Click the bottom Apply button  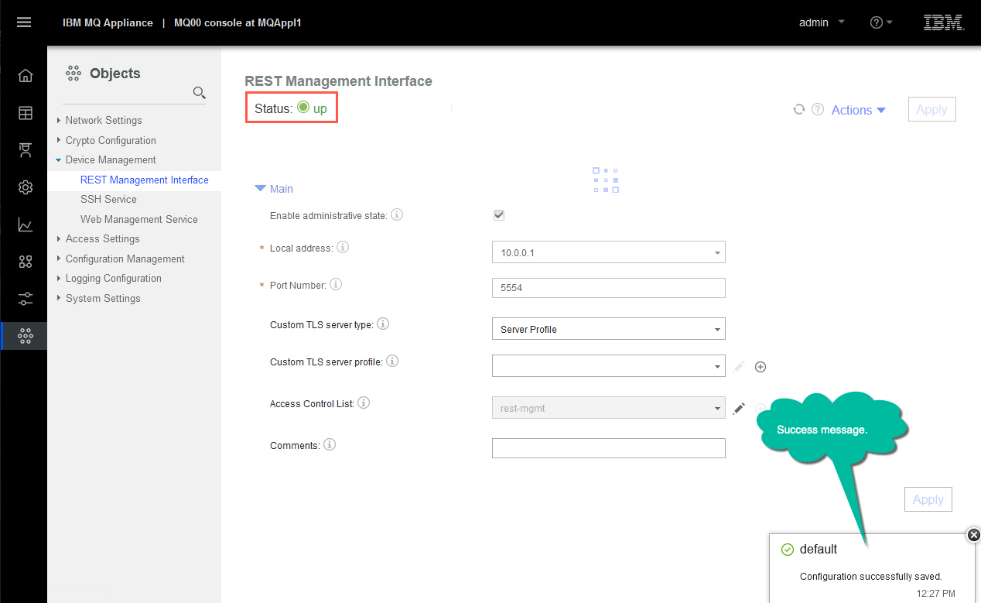click(x=928, y=499)
